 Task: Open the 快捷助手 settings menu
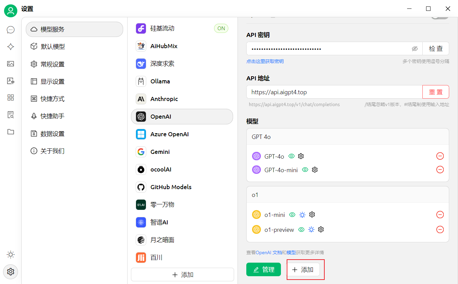coord(74,116)
